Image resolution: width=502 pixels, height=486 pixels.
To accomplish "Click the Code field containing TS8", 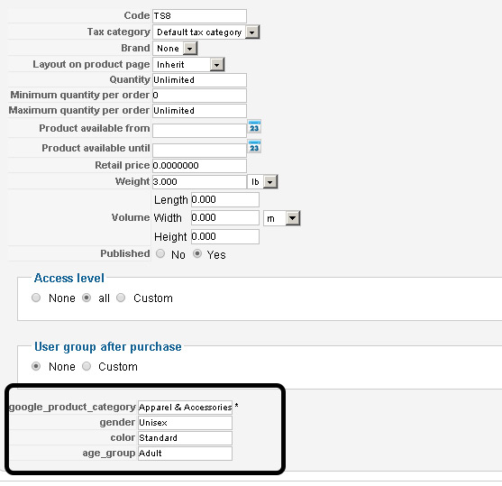I will [x=199, y=16].
